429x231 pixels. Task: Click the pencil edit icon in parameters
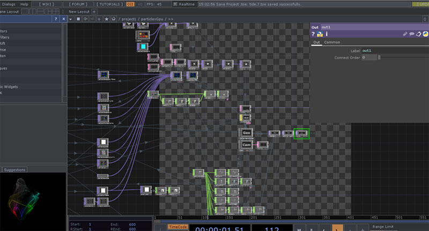coord(405,34)
